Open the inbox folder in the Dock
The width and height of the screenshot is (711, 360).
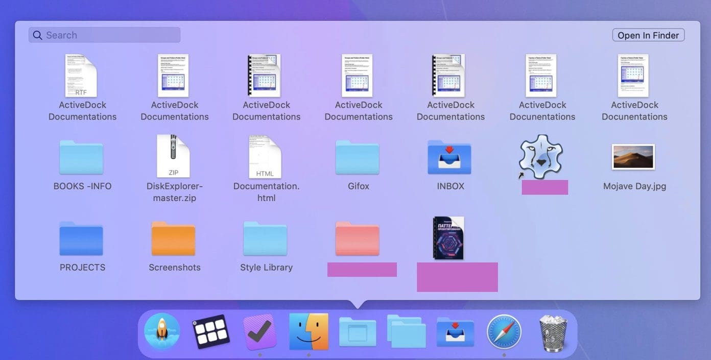tap(455, 332)
